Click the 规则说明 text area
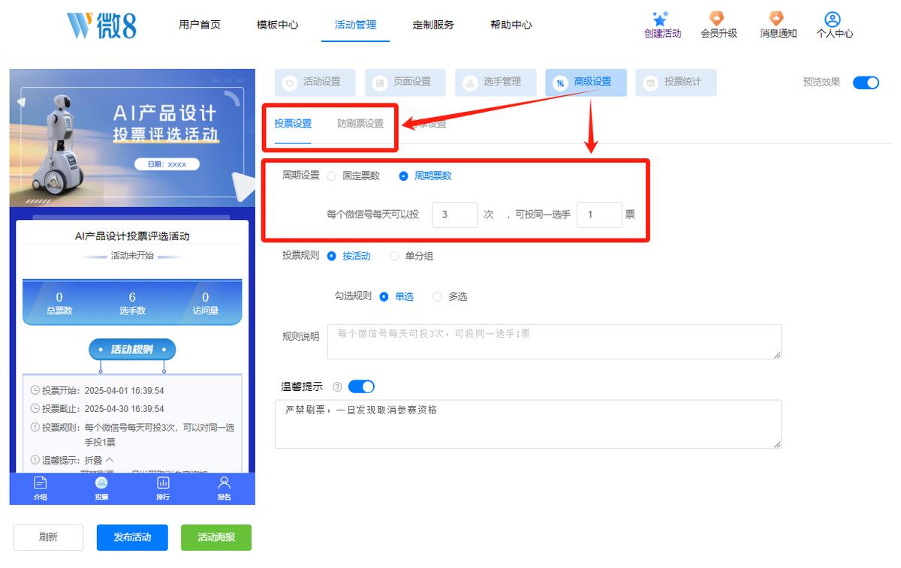The image size is (901, 568). (x=554, y=341)
